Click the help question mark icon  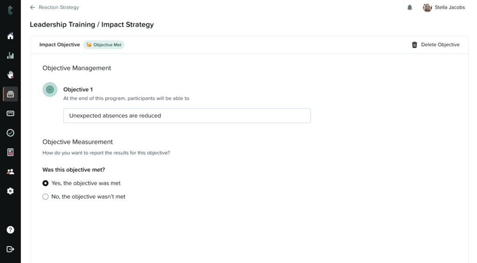pyautogui.click(x=10, y=230)
